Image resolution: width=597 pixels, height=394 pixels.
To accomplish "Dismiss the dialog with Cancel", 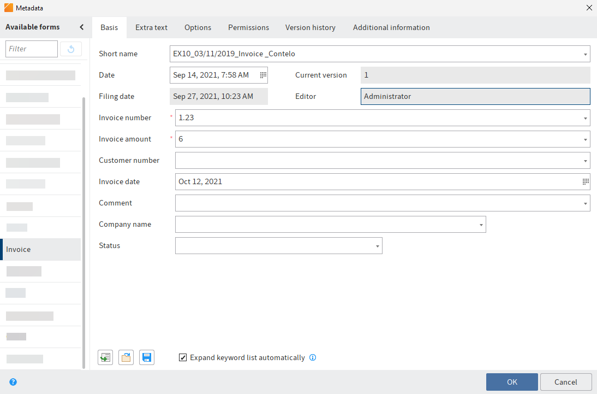I will click(x=566, y=381).
